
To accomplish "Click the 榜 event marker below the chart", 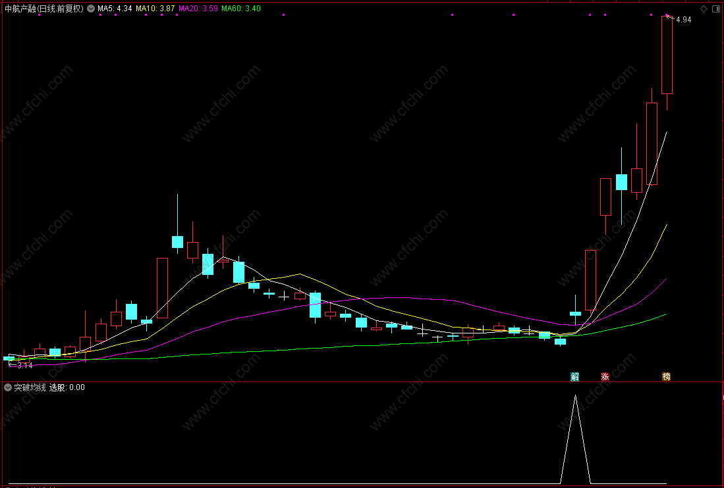I will (x=666, y=376).
